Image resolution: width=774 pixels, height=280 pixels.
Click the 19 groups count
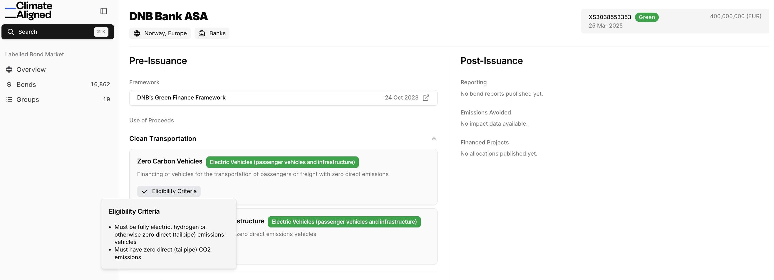106,99
